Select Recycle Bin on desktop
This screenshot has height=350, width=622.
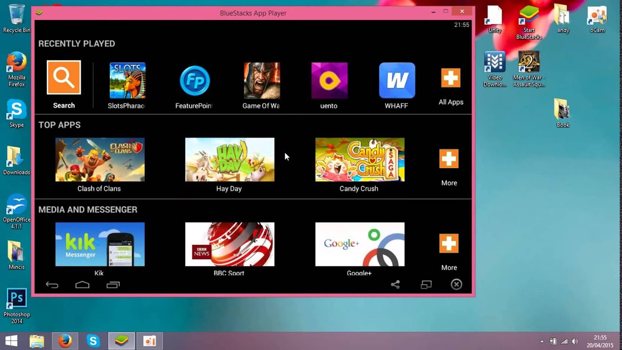point(17,18)
